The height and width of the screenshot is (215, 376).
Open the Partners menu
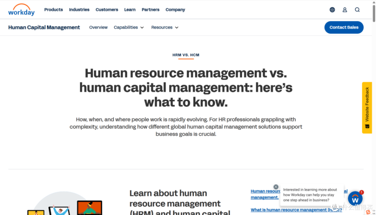[150, 10]
